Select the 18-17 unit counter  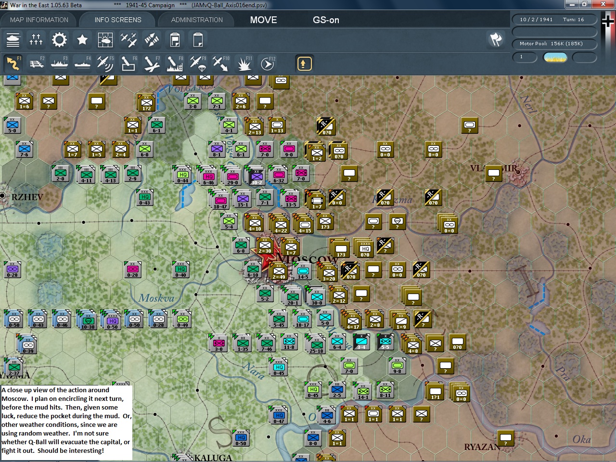303,319
